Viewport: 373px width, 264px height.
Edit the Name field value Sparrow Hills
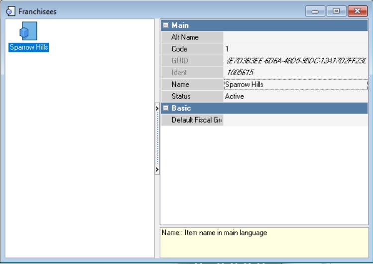point(295,85)
